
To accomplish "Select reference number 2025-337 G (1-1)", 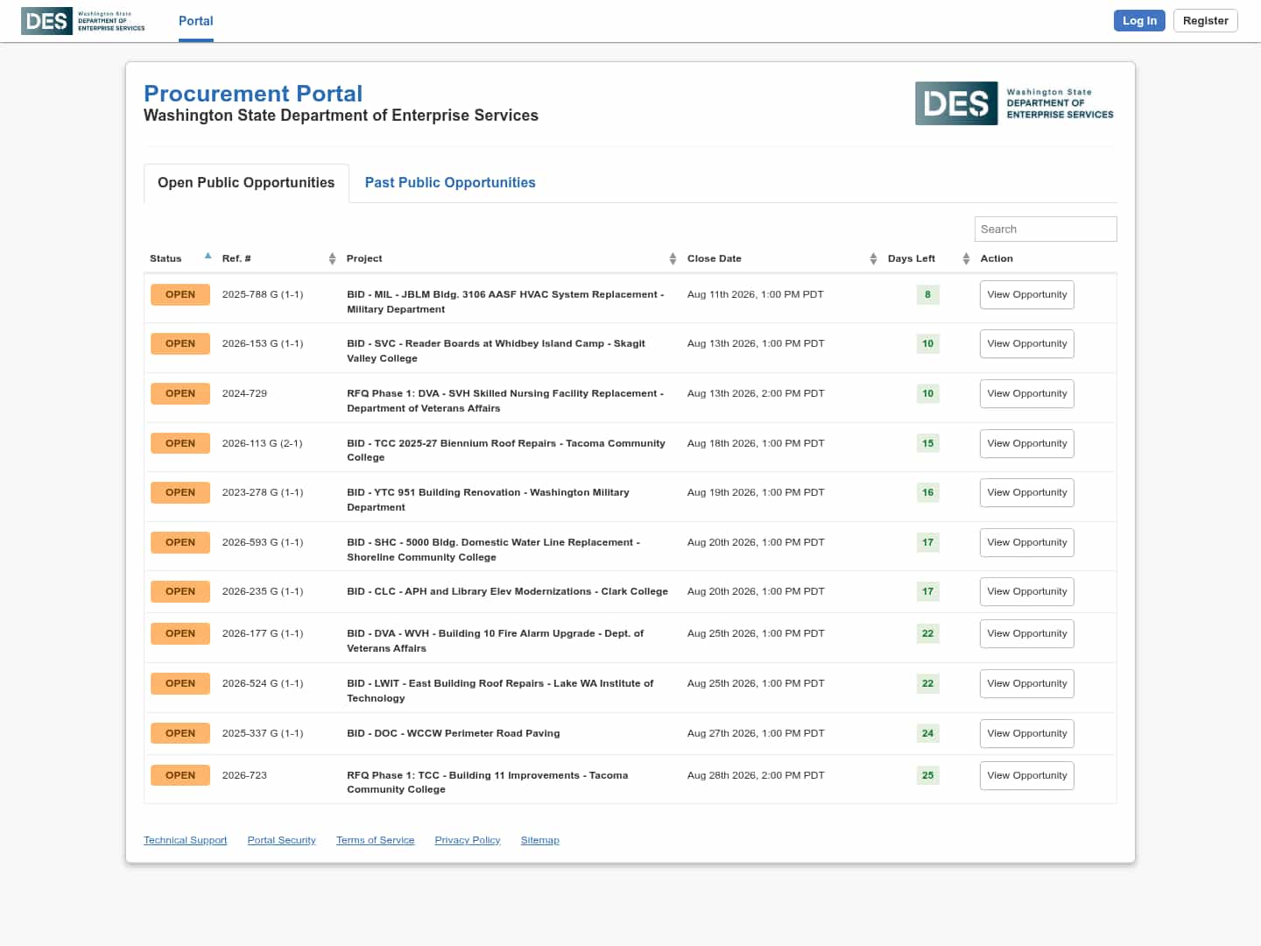I will [x=263, y=733].
